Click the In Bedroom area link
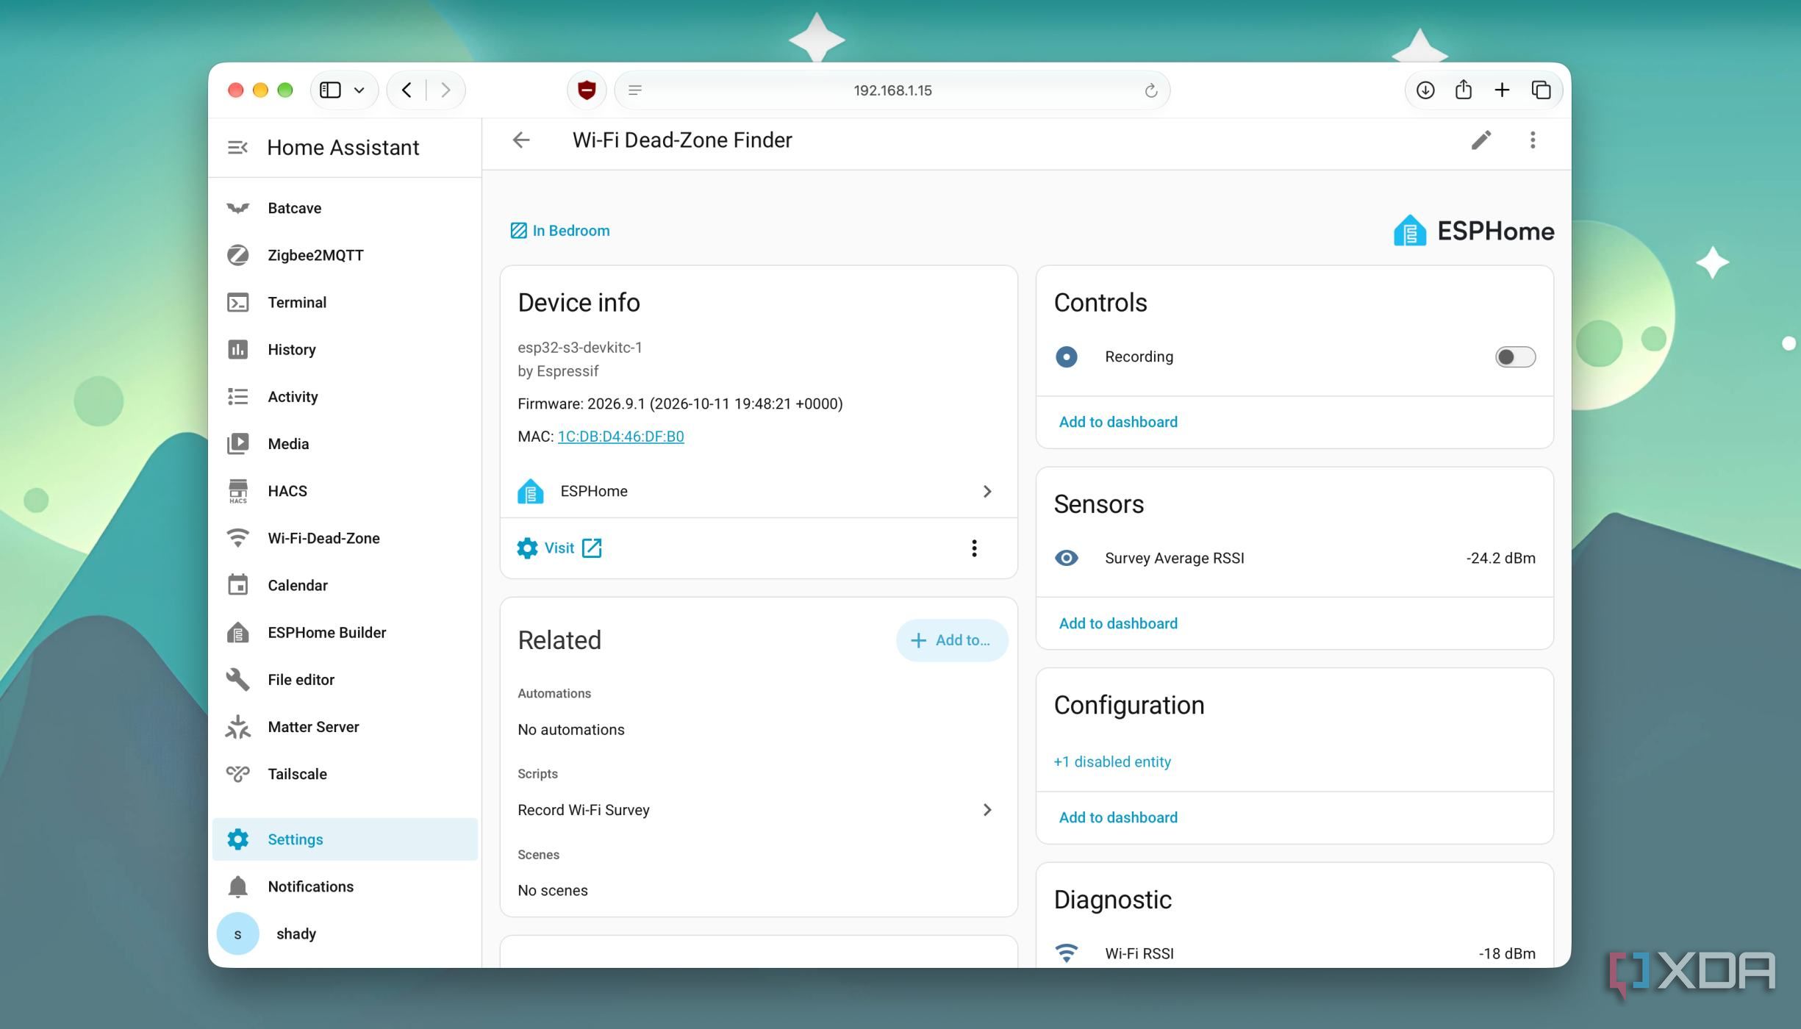This screenshot has height=1029, width=1801. click(560, 231)
